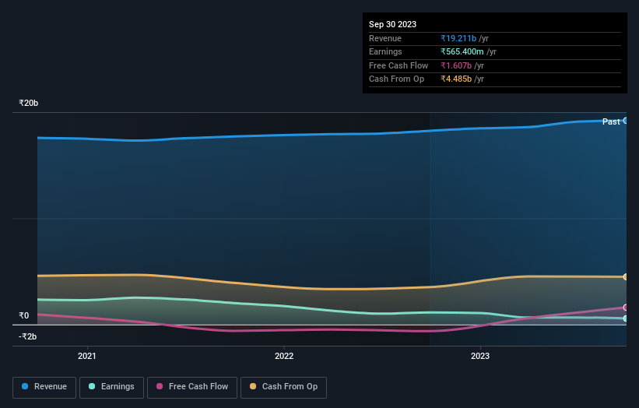Viewport: 639px width, 408px height.
Task: Toggle the Earnings legend button
Action: tap(111, 387)
